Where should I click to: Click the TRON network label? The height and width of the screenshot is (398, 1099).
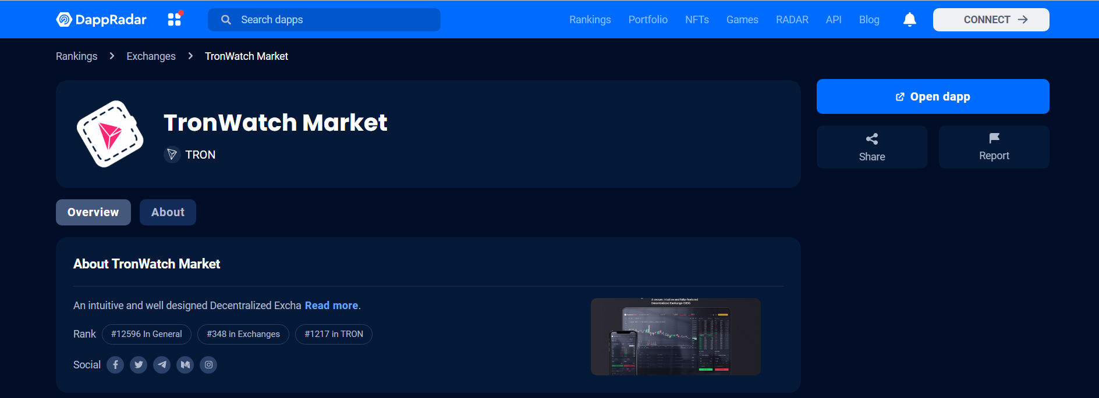pos(200,155)
